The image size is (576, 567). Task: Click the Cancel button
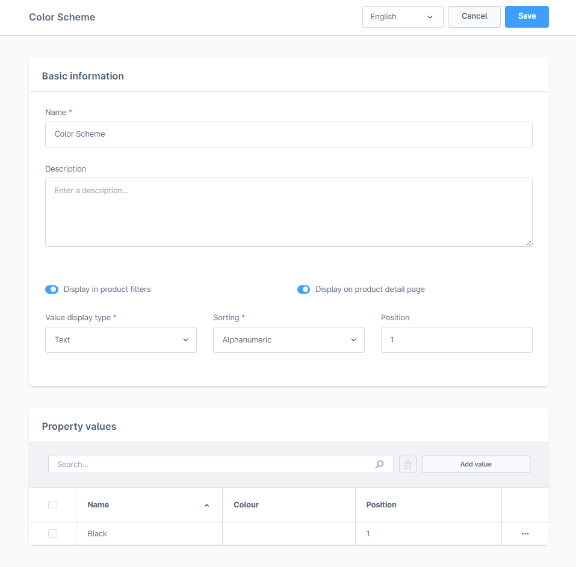click(x=474, y=17)
